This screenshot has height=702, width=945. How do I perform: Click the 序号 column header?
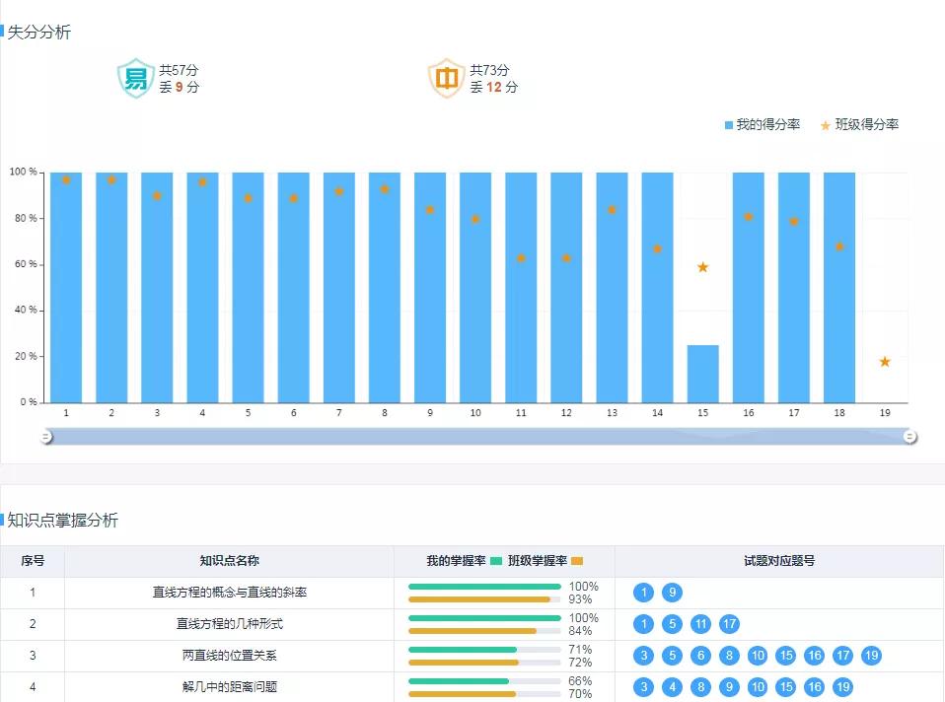[x=33, y=561]
